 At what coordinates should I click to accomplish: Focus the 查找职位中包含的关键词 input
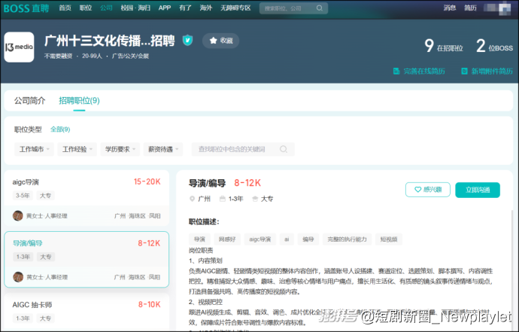click(243, 149)
